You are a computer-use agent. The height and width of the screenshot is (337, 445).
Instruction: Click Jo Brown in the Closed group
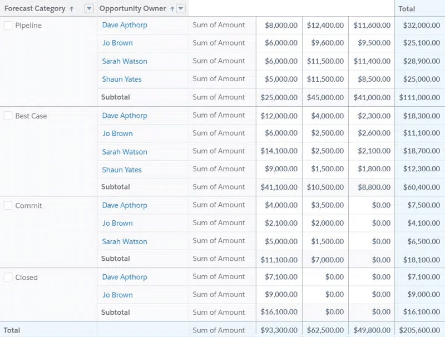pyautogui.click(x=117, y=295)
